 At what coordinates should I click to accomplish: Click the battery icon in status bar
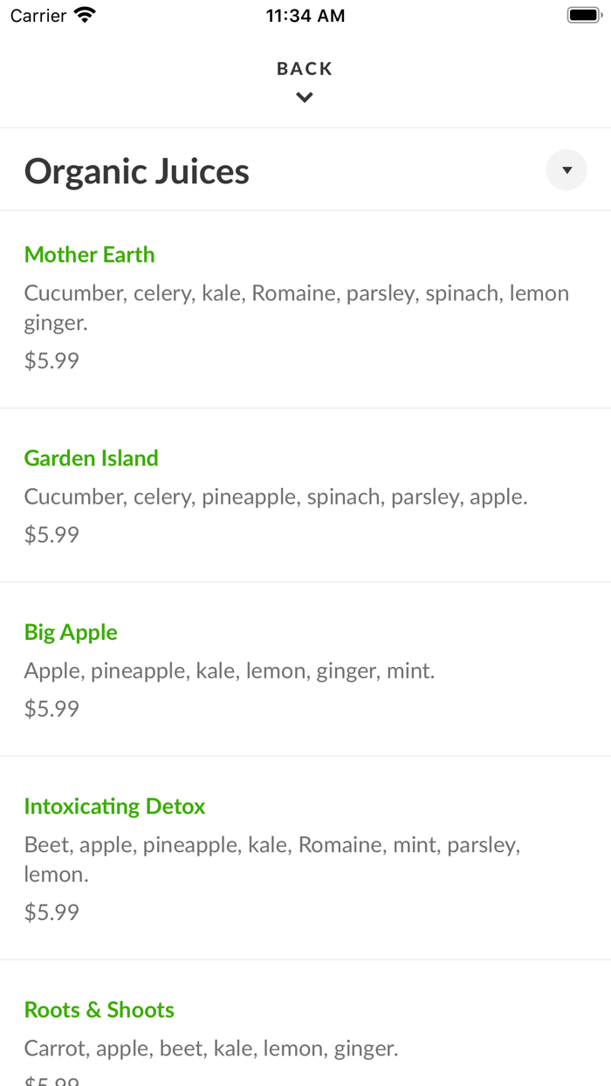(x=584, y=15)
